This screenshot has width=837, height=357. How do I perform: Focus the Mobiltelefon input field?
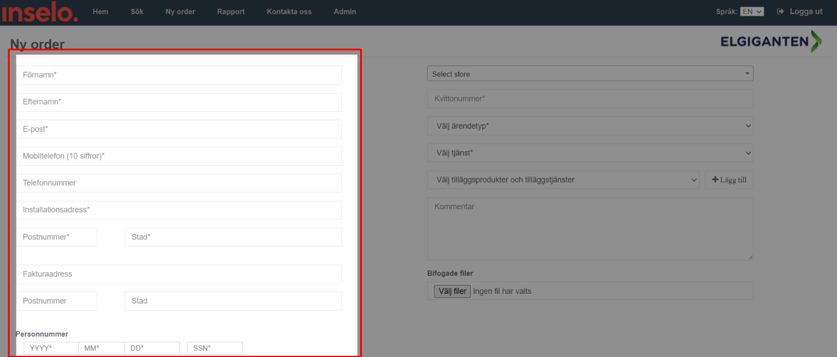click(x=179, y=156)
